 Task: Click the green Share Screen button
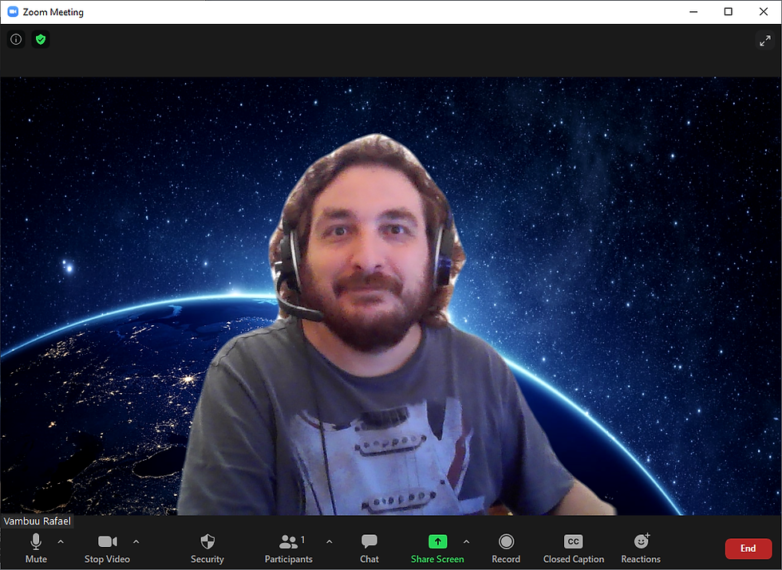[x=437, y=548]
